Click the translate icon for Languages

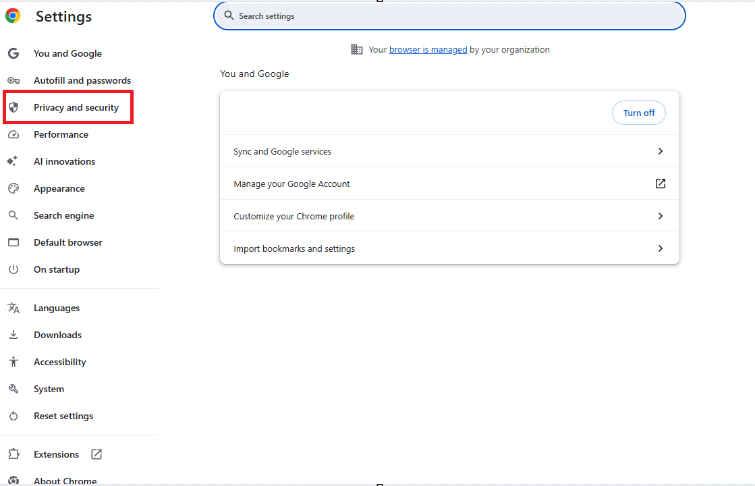point(13,308)
